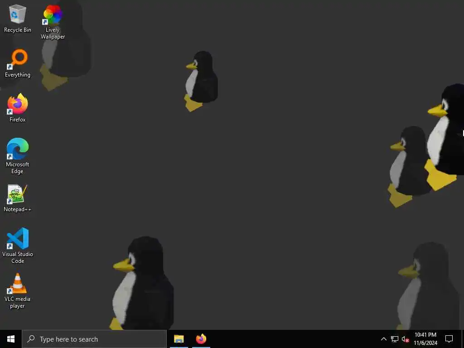Screen dimensions: 464x348
Task: Select the Microsoft Edge desktop icon
Action: click(x=18, y=156)
